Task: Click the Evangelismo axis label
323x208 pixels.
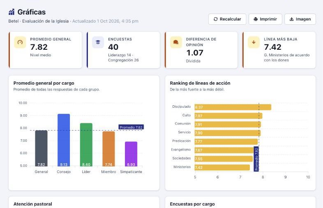Action: point(181,150)
